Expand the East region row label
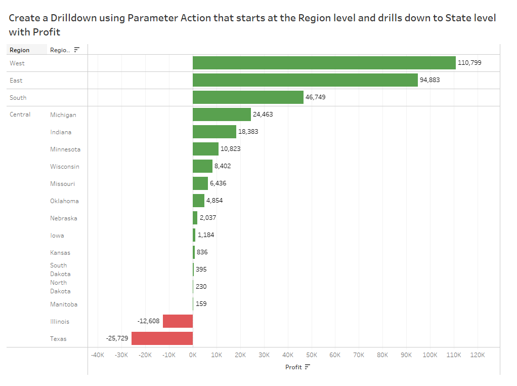This screenshot has width=517, height=386. pos(16,81)
